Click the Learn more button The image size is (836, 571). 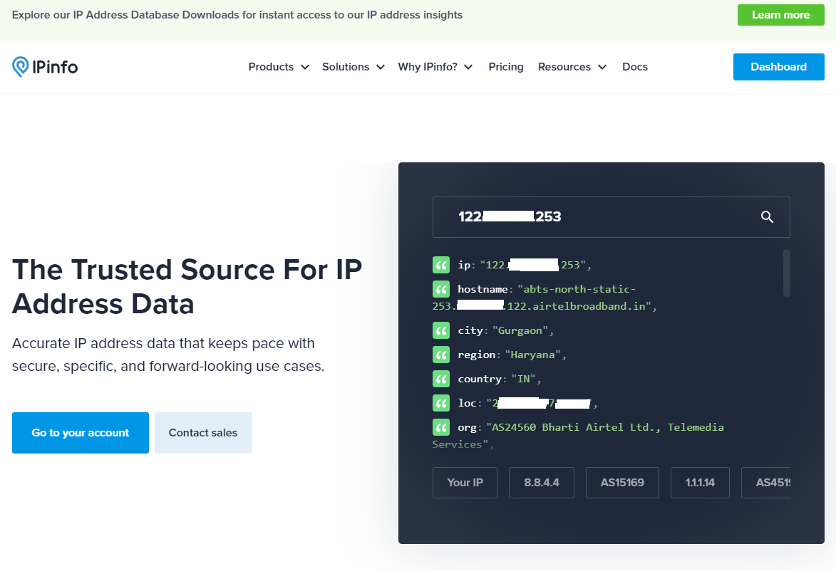(780, 15)
